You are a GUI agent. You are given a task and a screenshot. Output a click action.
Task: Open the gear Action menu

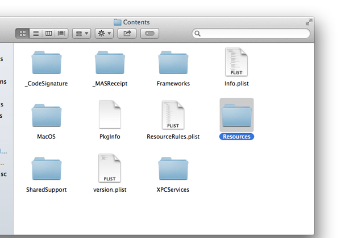(104, 34)
